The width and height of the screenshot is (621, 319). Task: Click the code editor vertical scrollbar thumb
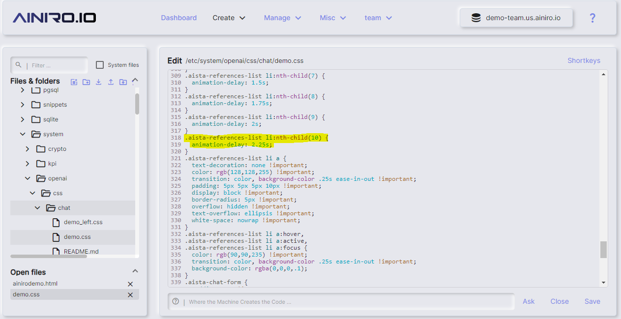point(604,250)
